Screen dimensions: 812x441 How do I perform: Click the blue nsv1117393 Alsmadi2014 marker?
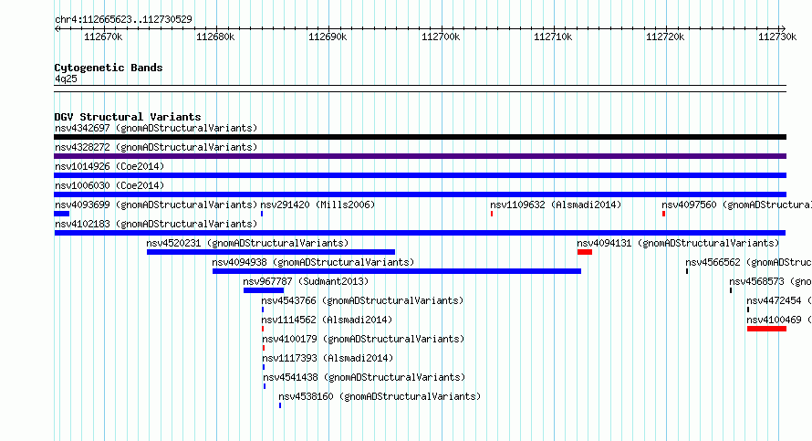point(264,367)
